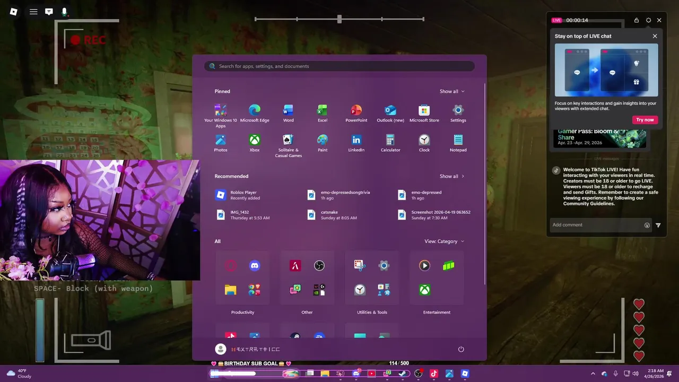This screenshot has height=382, width=679.
Task: Open View: Category dropdown
Action: pyautogui.click(x=445, y=241)
